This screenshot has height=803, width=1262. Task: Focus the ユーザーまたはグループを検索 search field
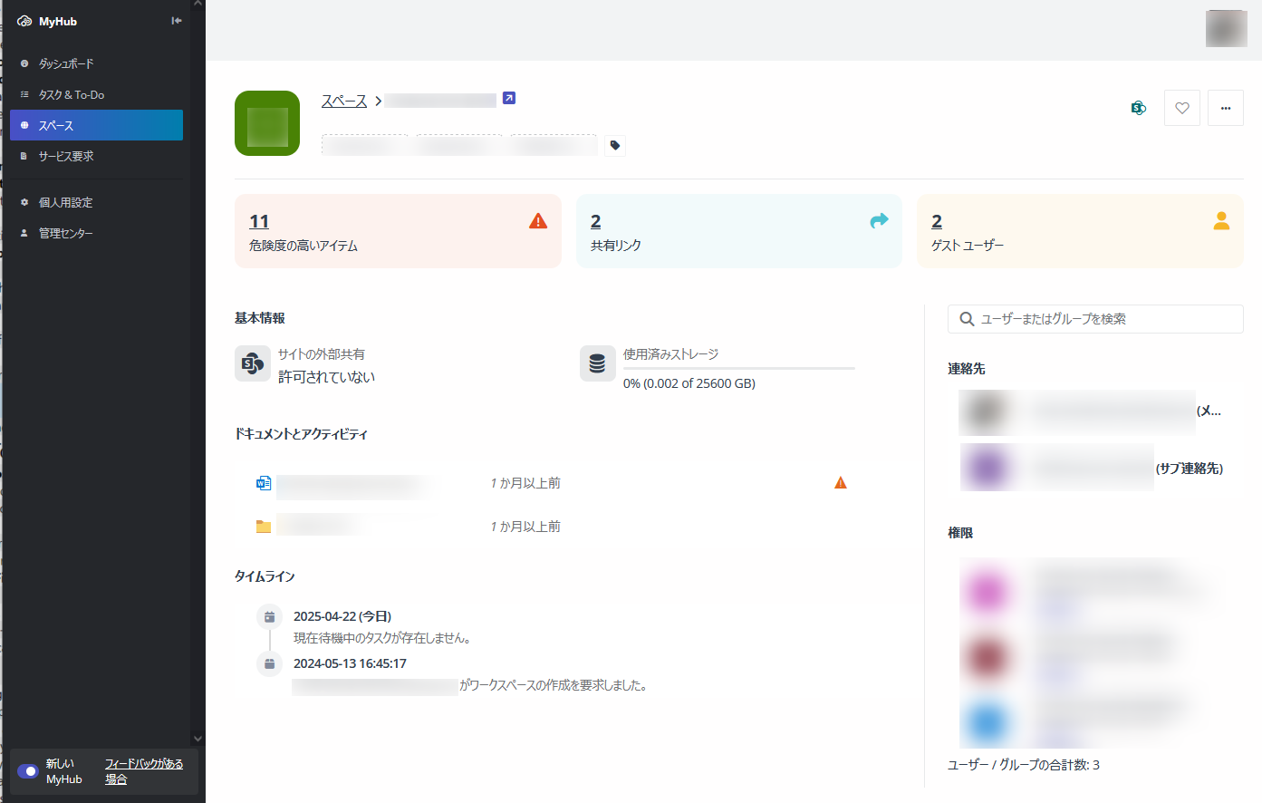[1095, 319]
